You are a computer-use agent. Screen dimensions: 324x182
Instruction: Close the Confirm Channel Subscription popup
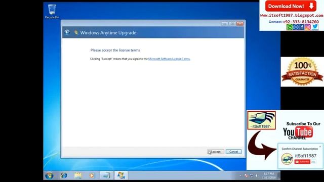pos(320,147)
